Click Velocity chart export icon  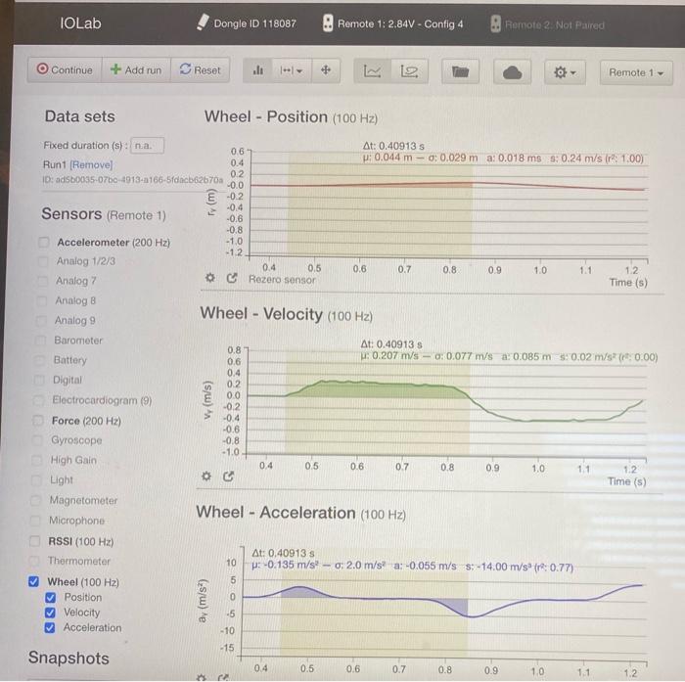pos(228,477)
